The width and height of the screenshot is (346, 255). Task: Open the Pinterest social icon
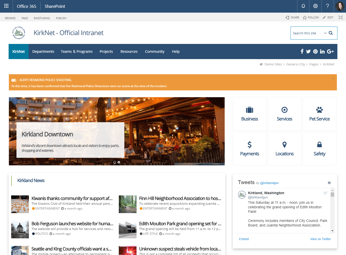[315, 52]
